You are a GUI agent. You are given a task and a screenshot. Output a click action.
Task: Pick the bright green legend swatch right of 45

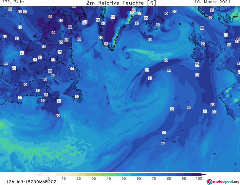[113, 175]
